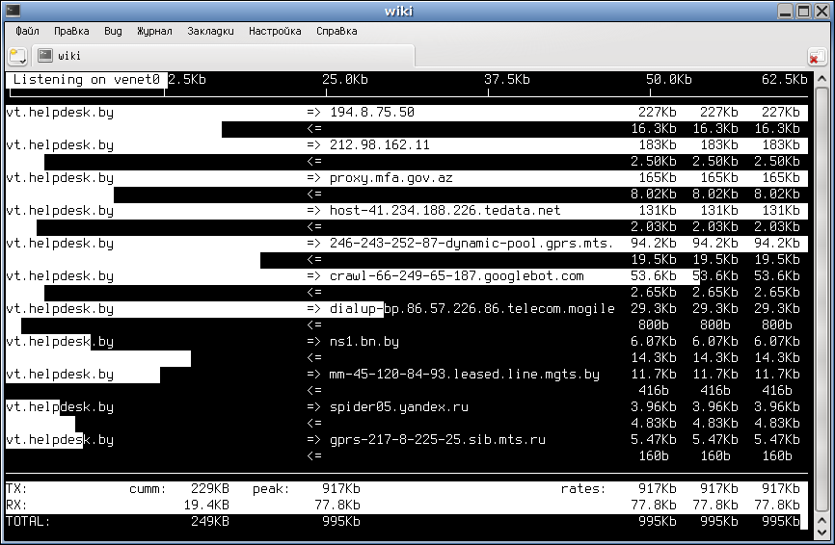Click the 194.8.75.50 address line
Image resolution: width=835 pixels, height=545 pixels.
(x=372, y=113)
